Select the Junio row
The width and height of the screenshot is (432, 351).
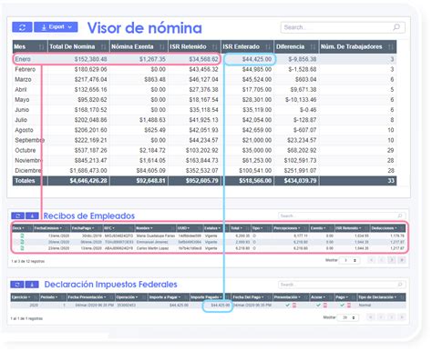pyautogui.click(x=204, y=110)
